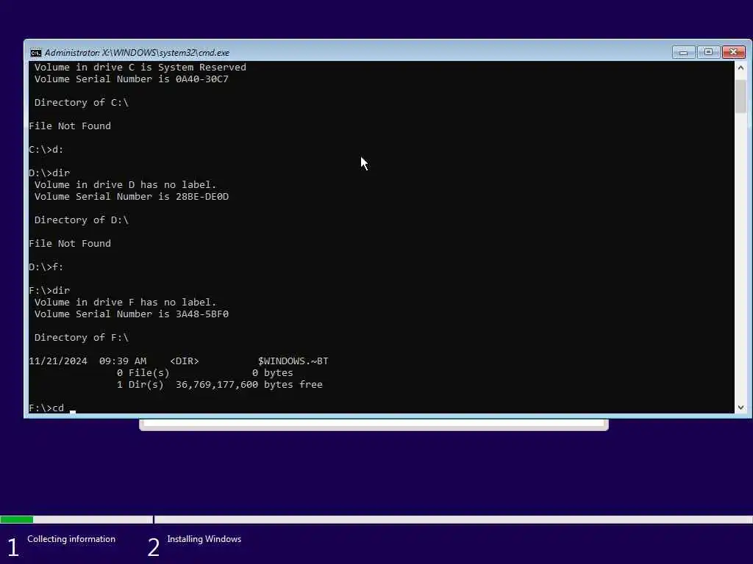Click the 'C:\>d:' command line
The image size is (753, 564).
tap(46, 150)
